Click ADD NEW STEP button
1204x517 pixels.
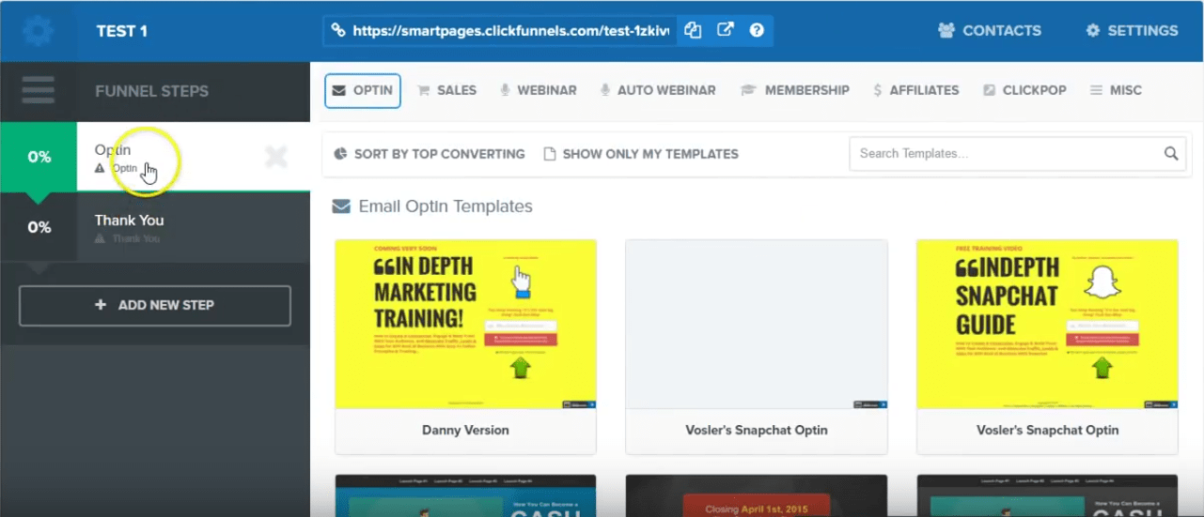[155, 306]
